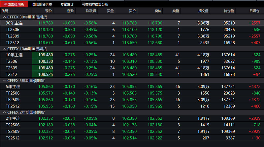Click TL2506 open interest 20435
Image resolution: width=264 pixels, height=147 pixels.
coord(229,30)
